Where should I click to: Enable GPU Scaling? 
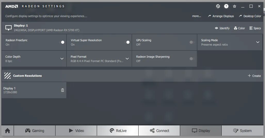pyautogui.click(x=192, y=42)
